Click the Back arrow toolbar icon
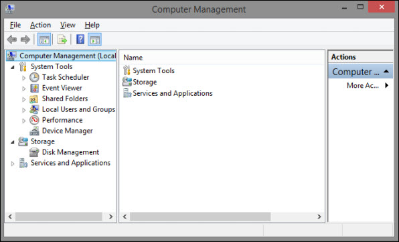The height and width of the screenshot is (242, 399). pyautogui.click(x=11, y=40)
